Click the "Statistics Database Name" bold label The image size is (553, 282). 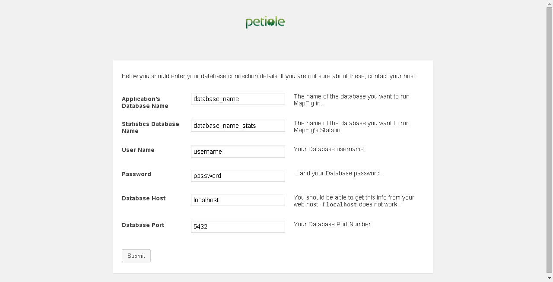click(x=150, y=127)
